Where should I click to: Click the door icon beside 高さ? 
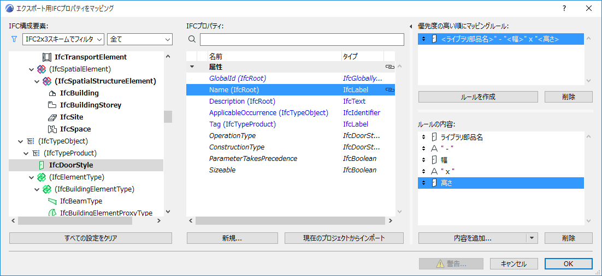coord(434,183)
